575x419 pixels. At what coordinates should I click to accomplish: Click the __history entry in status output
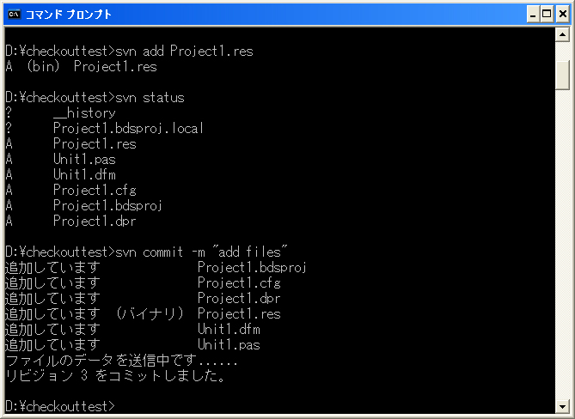[84, 112]
